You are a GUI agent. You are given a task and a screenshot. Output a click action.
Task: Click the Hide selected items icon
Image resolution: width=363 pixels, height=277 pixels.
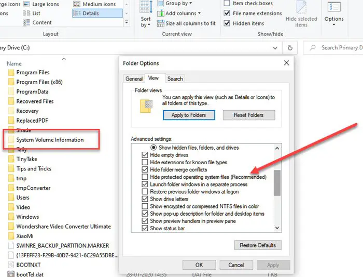tap(301, 7)
